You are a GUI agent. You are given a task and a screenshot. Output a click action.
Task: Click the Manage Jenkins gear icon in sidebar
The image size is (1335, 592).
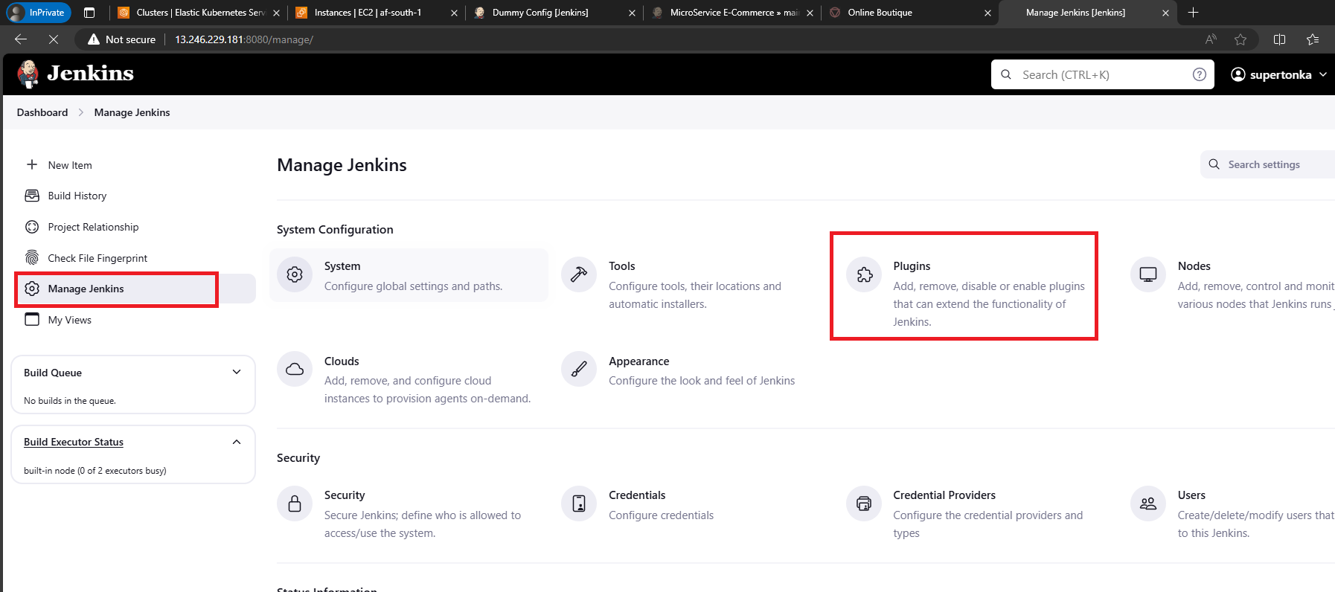[32, 289]
